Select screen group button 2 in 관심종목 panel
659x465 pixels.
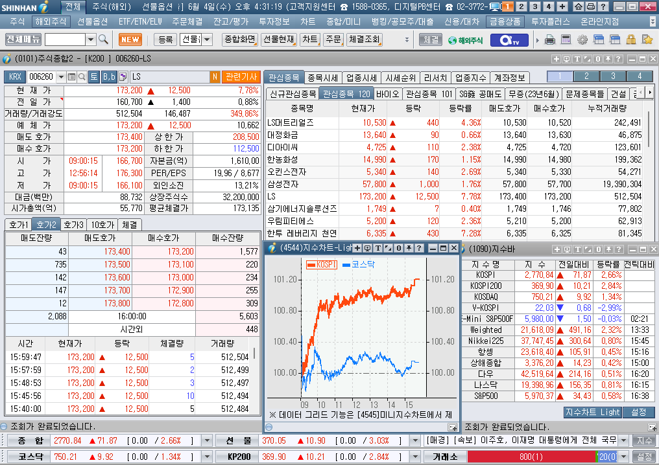pyautogui.click(x=586, y=76)
